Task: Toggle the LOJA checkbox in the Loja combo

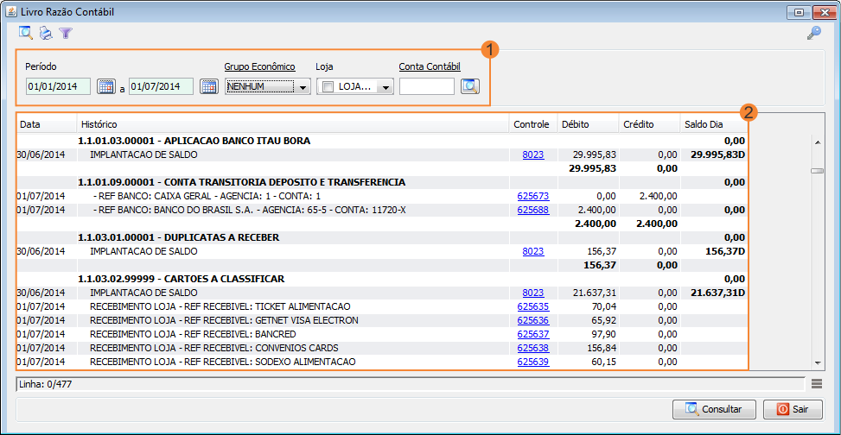Action: point(328,86)
